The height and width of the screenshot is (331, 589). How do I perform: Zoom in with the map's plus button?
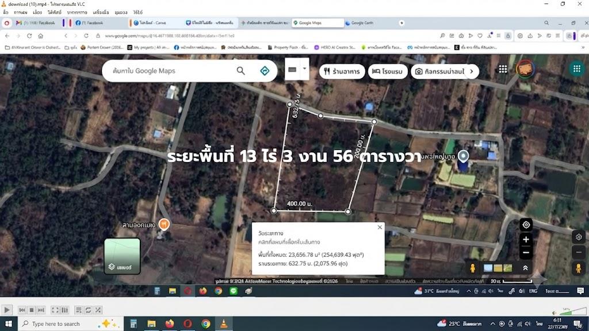pos(526,240)
